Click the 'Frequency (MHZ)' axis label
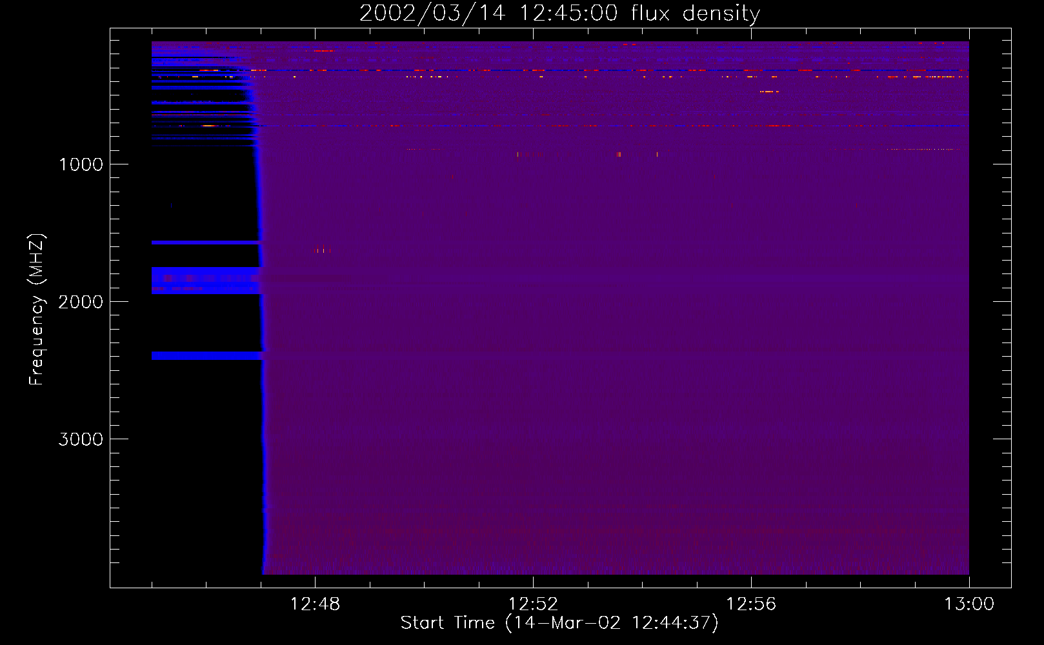Screen dimensions: 1044x645 coord(37,310)
